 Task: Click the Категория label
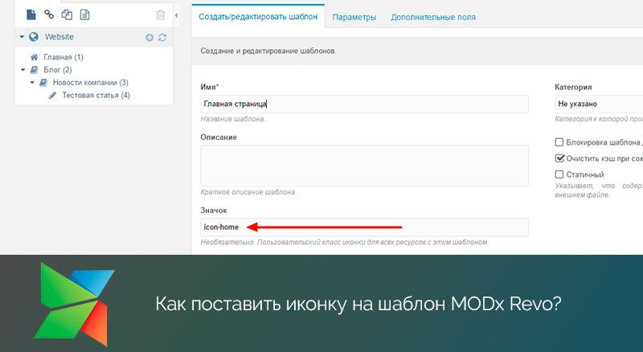[573, 87]
